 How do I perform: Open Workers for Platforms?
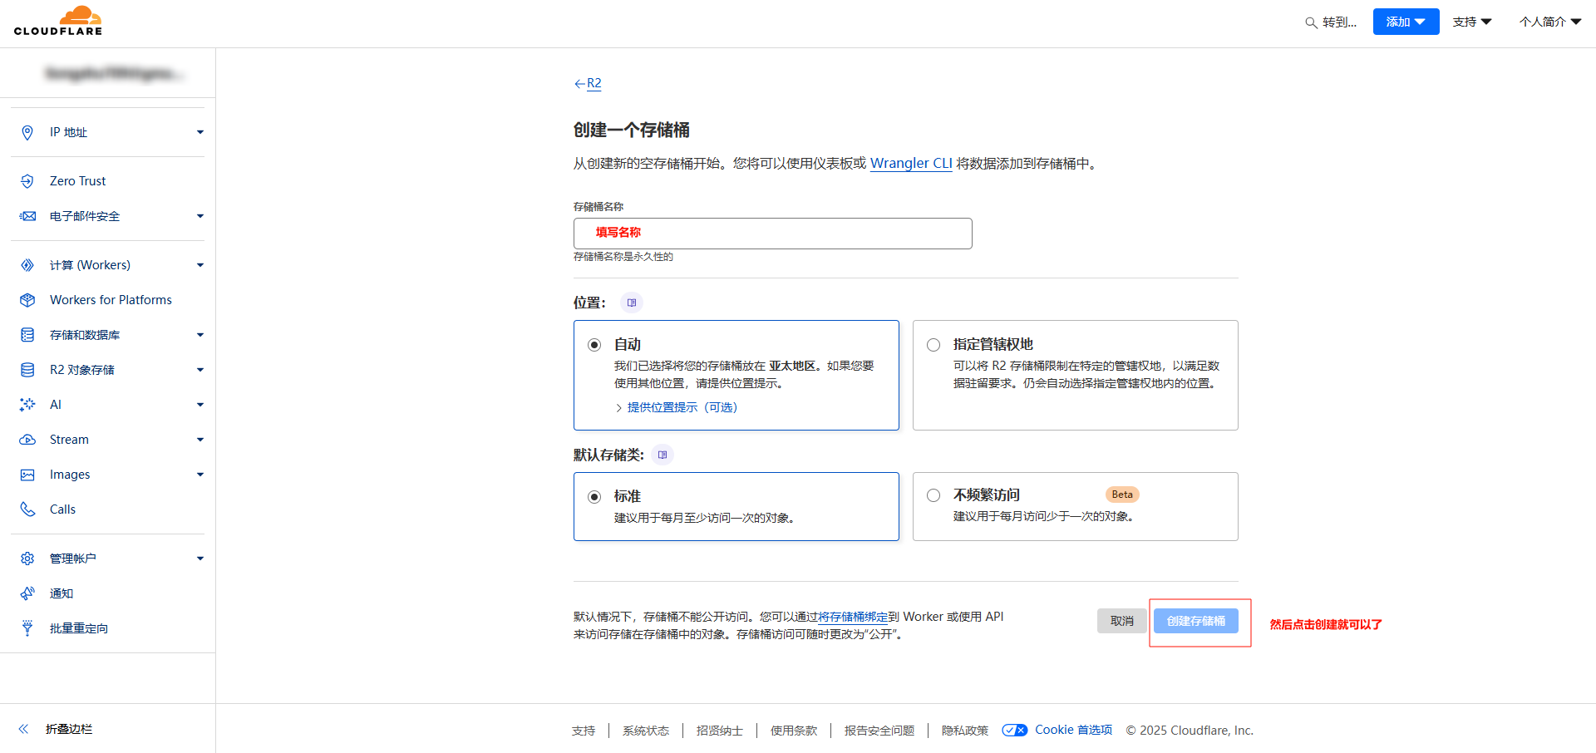click(x=111, y=299)
